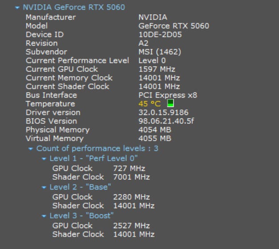The image size is (279, 249).
Task: Click the Bus Interface label
Action: coord(51,95)
